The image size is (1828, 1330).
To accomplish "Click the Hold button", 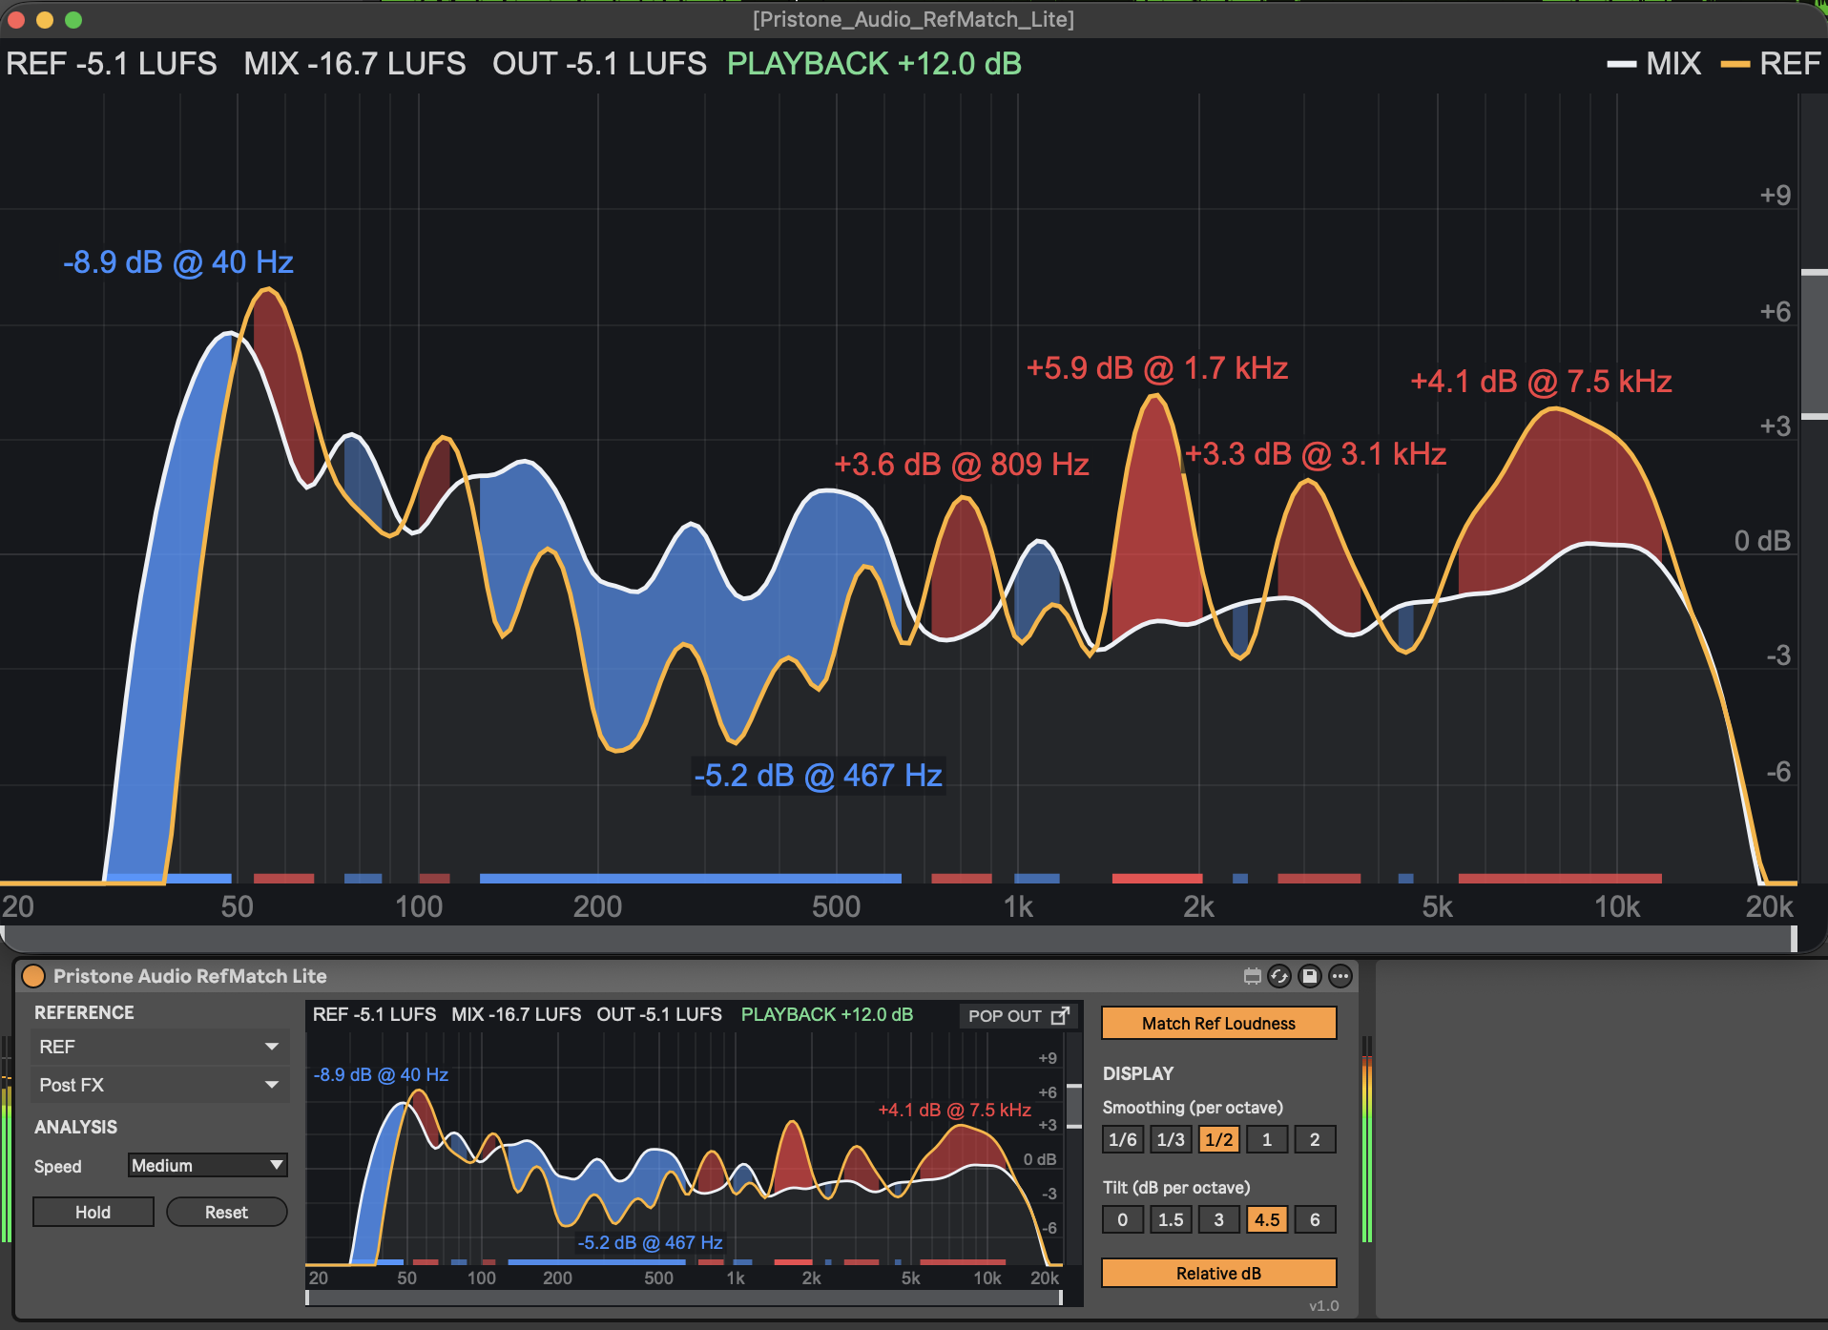I will [x=93, y=1212].
